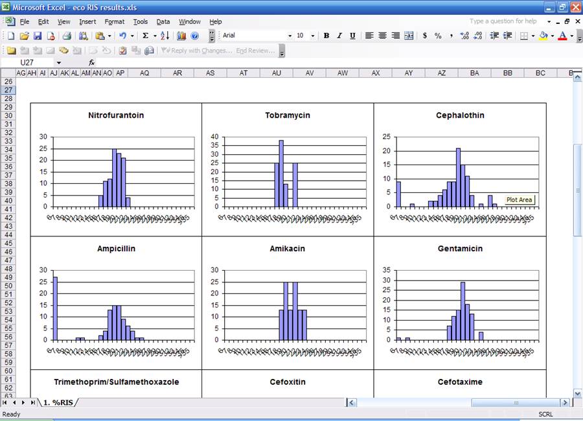Sort ascending with the A-Z icon
This screenshot has height=421, width=583.
[165, 36]
